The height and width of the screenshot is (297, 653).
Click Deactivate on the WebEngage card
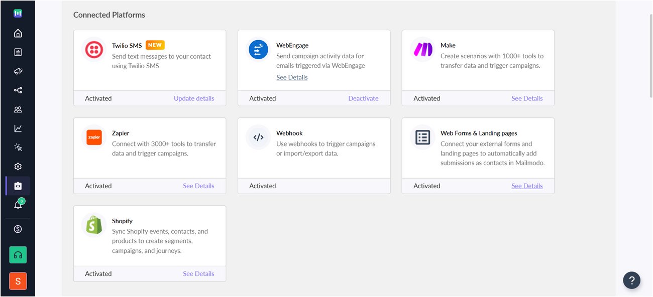tap(363, 98)
